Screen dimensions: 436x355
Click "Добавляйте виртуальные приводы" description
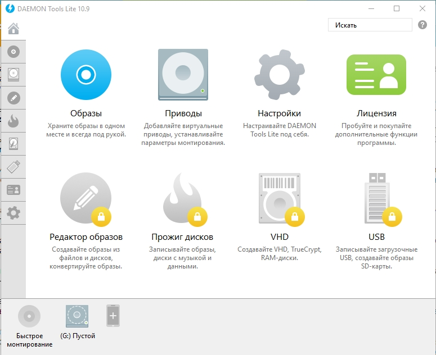pos(183,134)
